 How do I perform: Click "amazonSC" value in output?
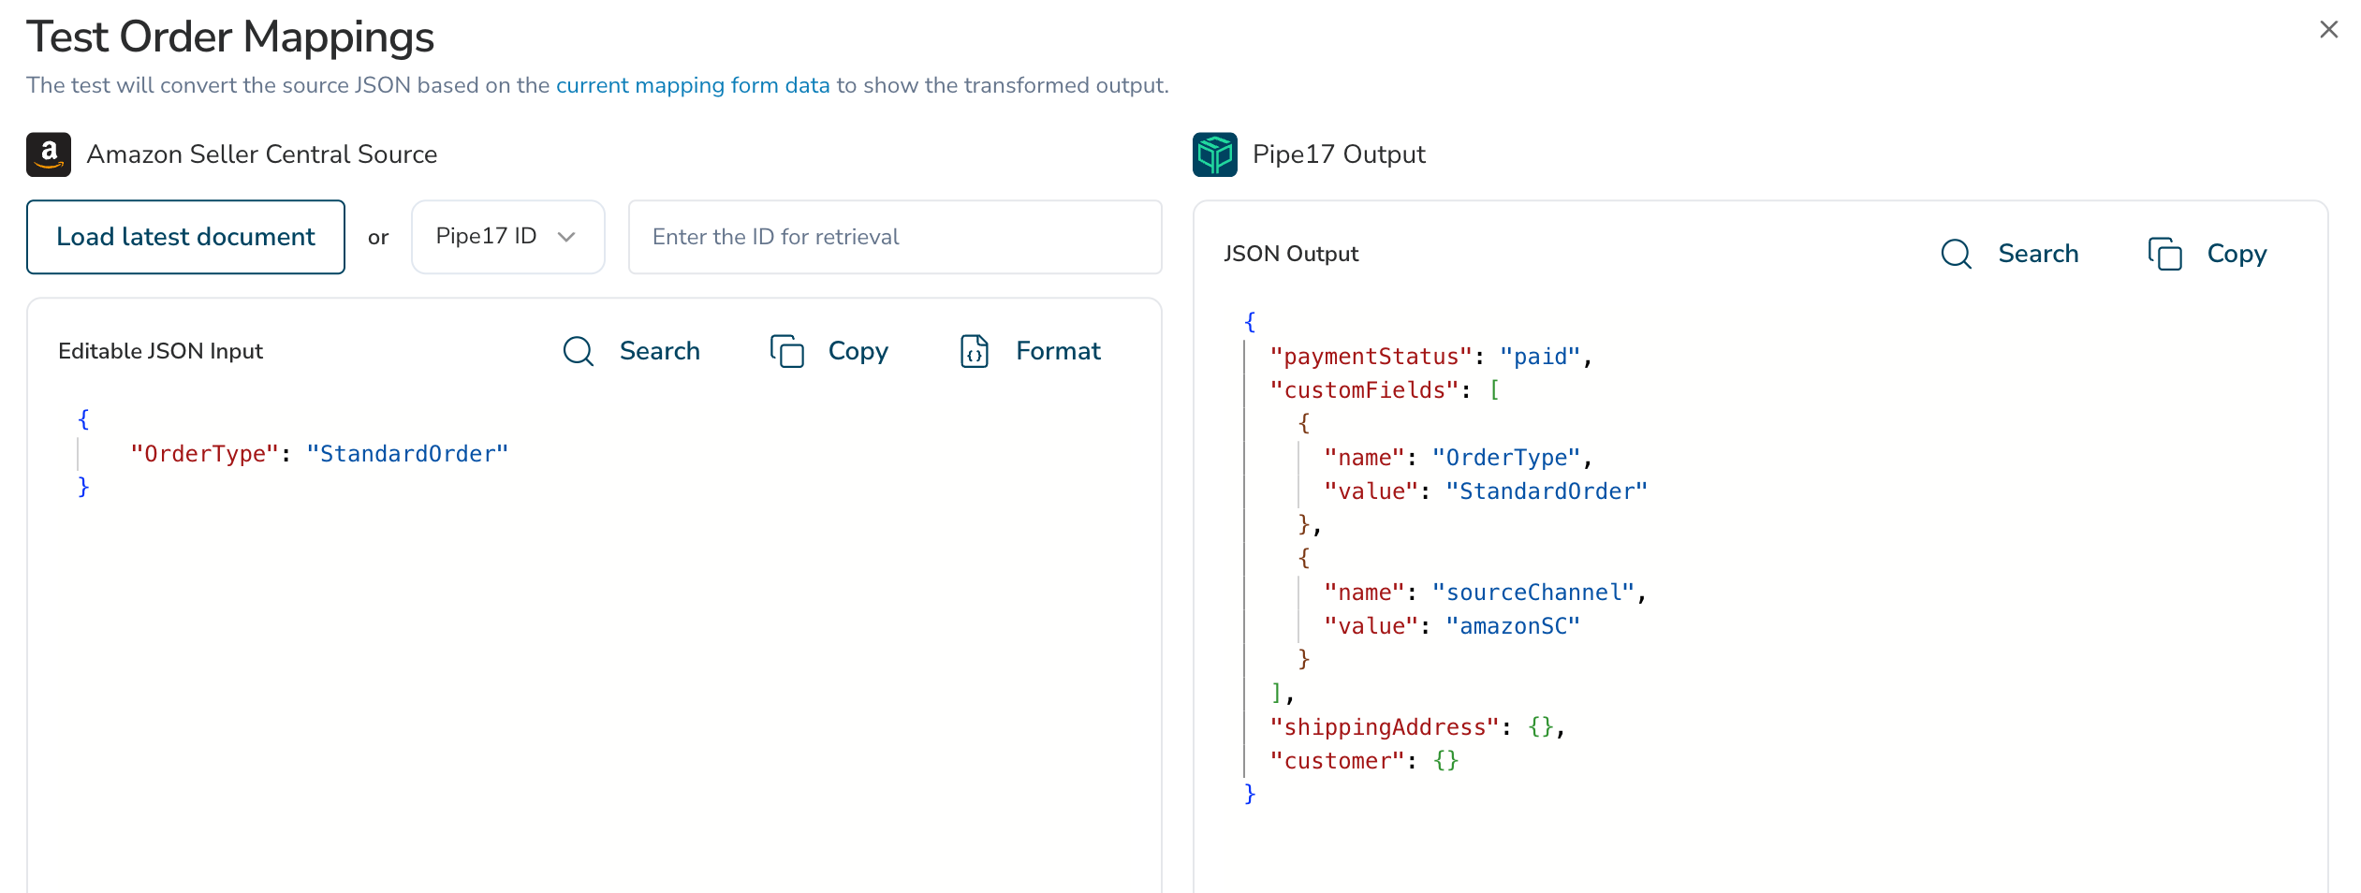(1513, 626)
